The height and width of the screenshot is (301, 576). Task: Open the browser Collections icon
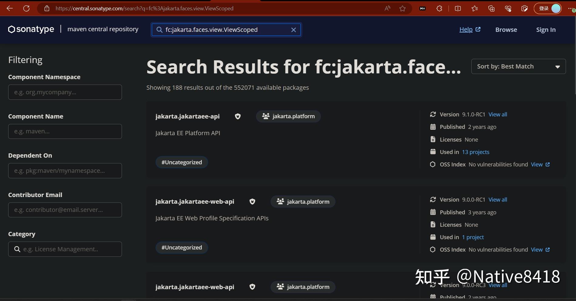pos(491,8)
